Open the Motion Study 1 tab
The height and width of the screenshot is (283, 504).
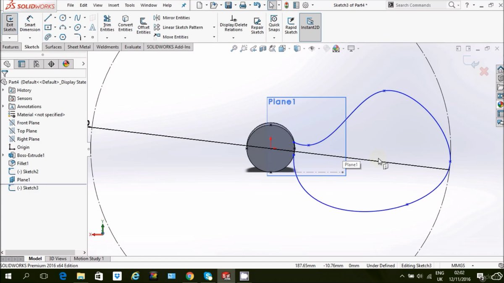(89, 259)
